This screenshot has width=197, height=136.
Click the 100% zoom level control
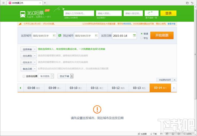[188, 134]
